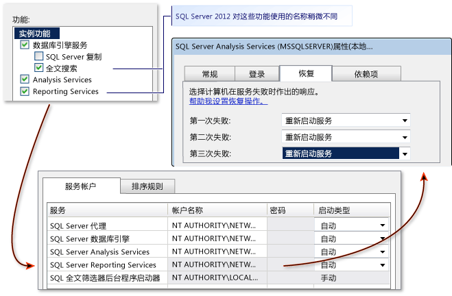
Task: Click password field for SQL Server 数据库引擎
Action: click(291, 238)
